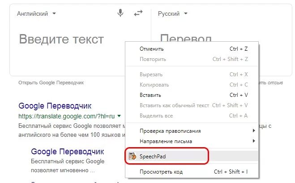Open the Русский target language dropdown
The width and height of the screenshot is (295, 183).
click(173, 13)
